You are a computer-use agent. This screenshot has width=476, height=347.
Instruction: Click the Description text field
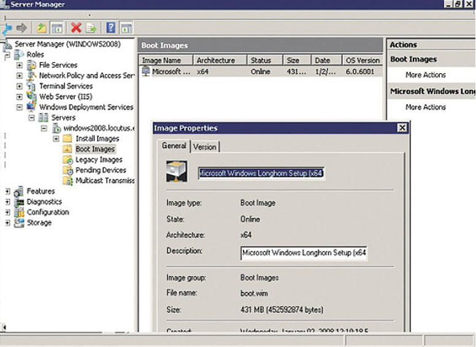[x=304, y=252]
